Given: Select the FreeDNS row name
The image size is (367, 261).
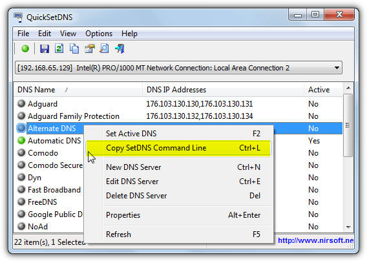Looking at the screenshot, I should click(43, 202).
